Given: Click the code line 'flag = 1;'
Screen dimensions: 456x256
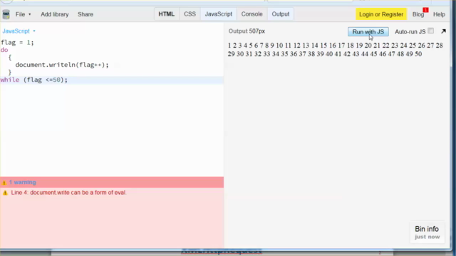Looking at the screenshot, I should (17, 43).
